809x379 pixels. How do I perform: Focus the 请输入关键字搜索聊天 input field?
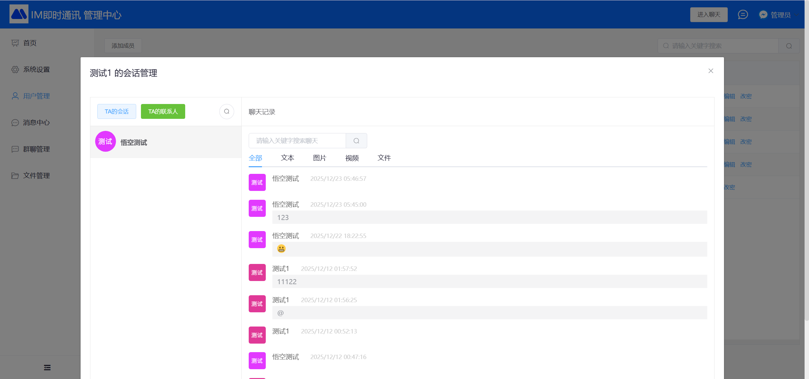(x=297, y=141)
